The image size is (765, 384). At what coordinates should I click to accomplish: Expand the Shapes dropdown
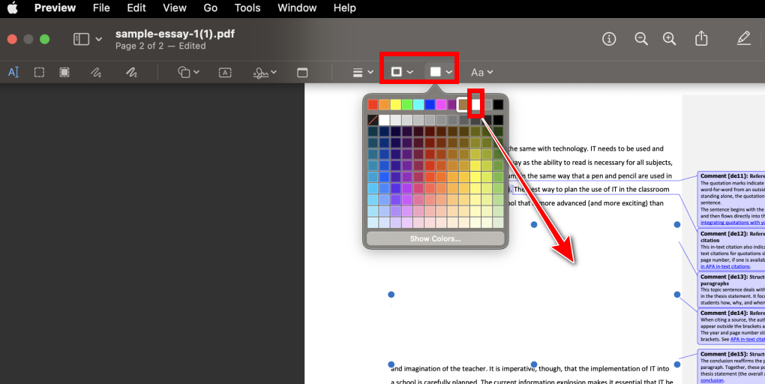pos(188,72)
